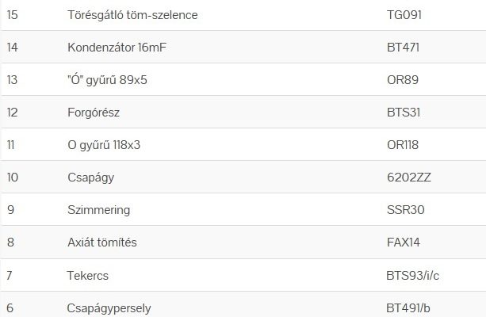Click the part name "Törésgátló töm-szelence"
The width and height of the screenshot is (486, 317).
132,15
